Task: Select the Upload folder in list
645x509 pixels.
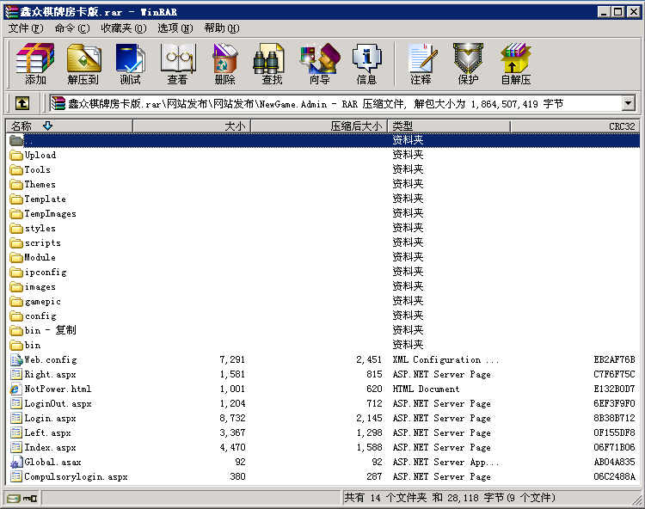Action: [40, 155]
